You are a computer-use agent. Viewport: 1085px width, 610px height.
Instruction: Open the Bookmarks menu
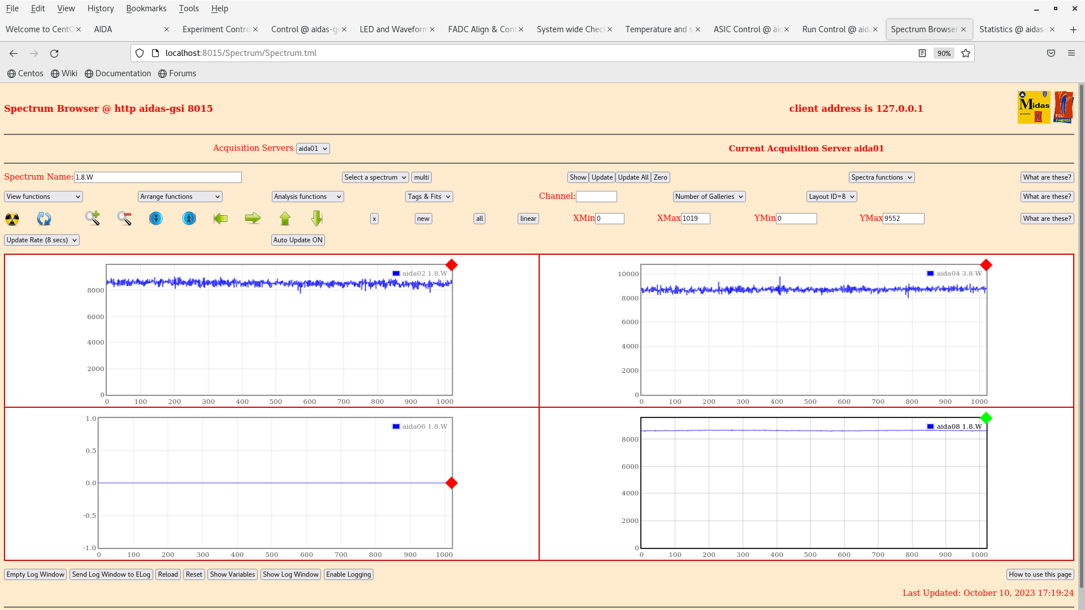coord(146,8)
